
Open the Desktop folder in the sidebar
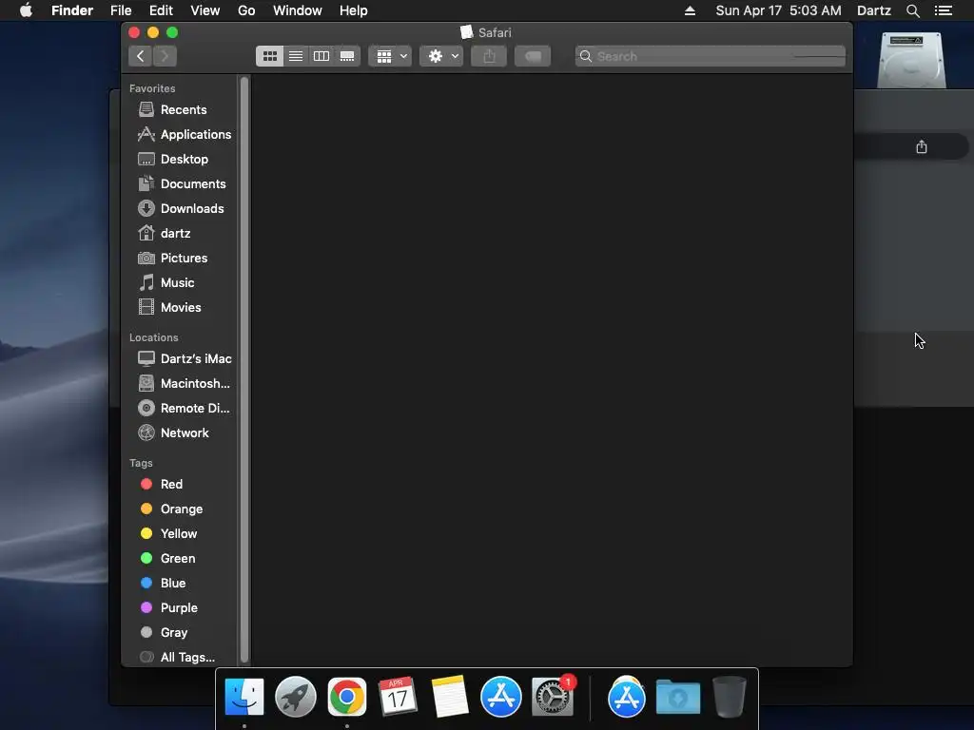(180, 160)
